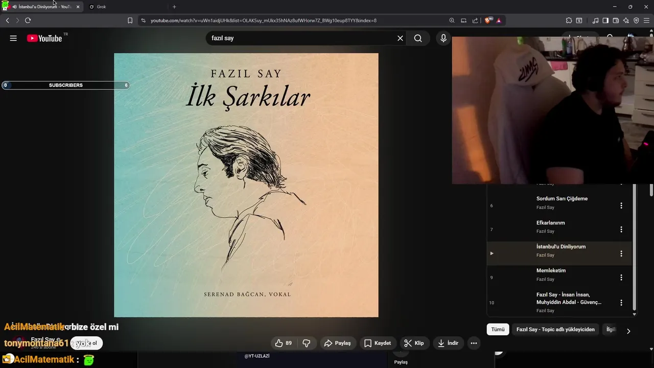Open options menu for 'Sordum Sarı Çiğdeme'
654x368 pixels.
pos(621,205)
